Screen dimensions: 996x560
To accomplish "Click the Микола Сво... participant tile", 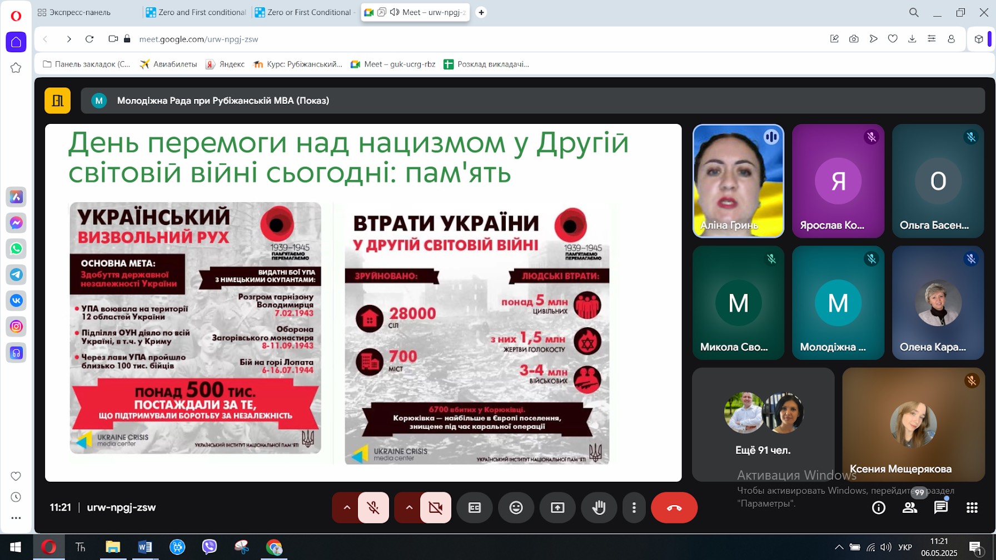I will click(x=738, y=303).
